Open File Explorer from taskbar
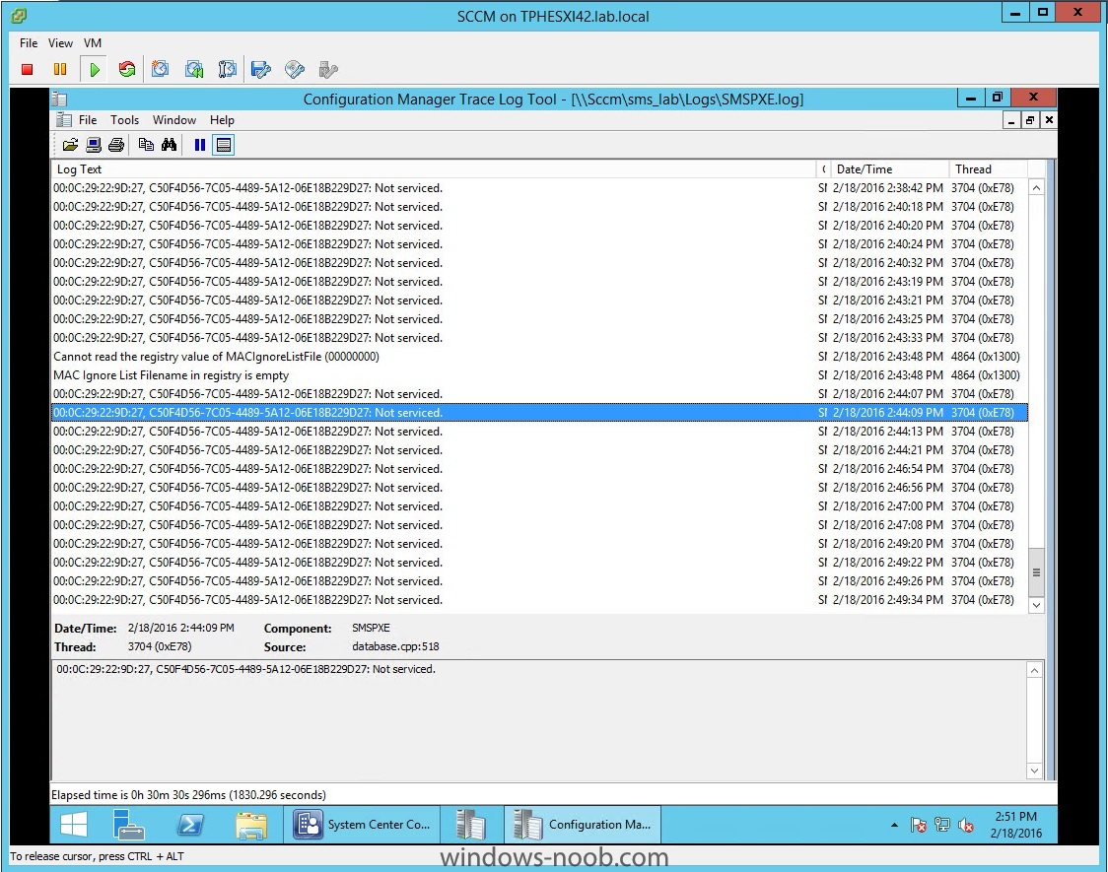 [251, 825]
